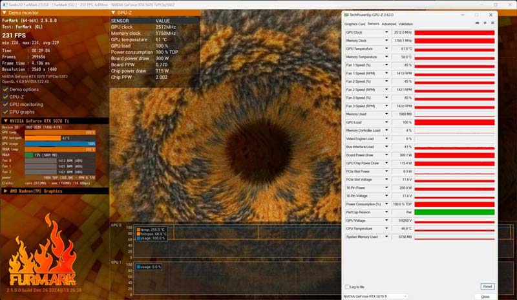Toggle the Demo options checkbox
Viewport: 517px width, 300px height.
5,89
